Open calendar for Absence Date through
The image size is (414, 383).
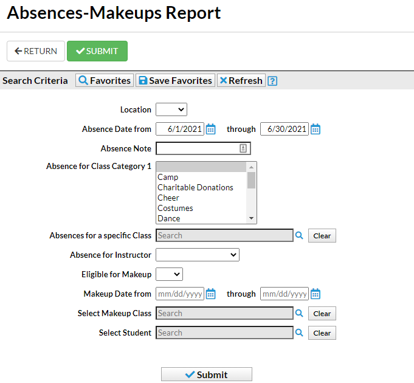click(316, 129)
